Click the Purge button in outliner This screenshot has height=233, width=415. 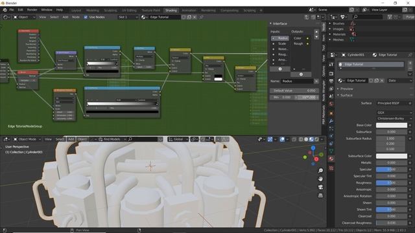tap(409, 17)
